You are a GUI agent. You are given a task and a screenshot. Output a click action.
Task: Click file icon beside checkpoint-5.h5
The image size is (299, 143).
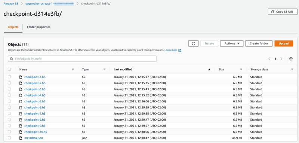pyautogui.click(x=21, y=101)
